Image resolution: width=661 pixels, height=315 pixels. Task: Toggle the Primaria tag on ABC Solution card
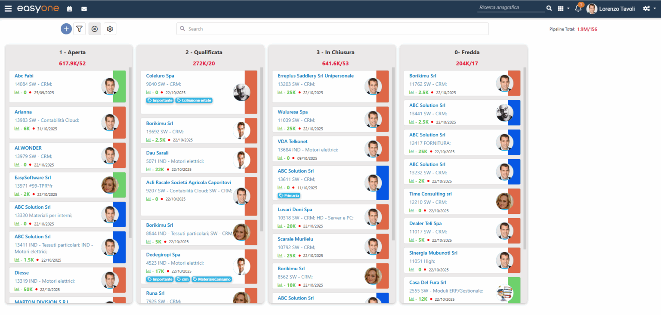(x=289, y=195)
